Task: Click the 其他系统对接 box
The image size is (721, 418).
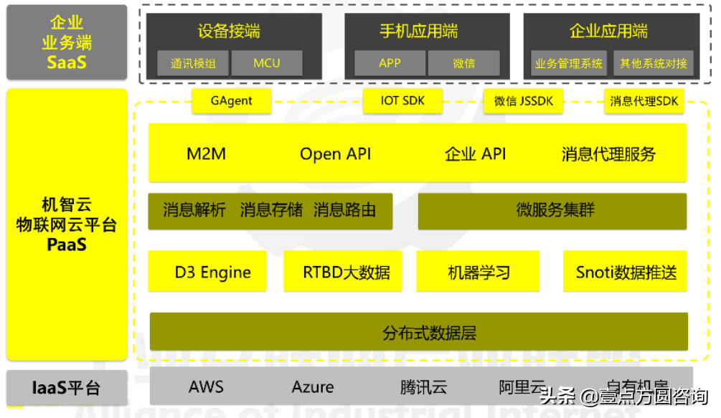Action: 654,63
